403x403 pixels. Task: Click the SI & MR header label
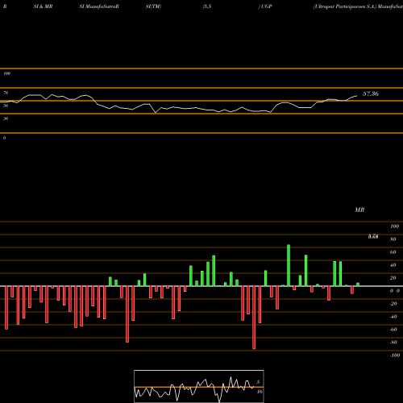(43, 6)
